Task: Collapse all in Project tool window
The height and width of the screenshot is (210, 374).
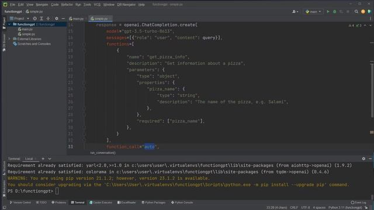Action: [x=48, y=19]
